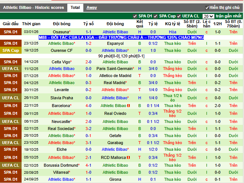
Task: Open Real Sociedad team link
Action: click(x=62, y=129)
